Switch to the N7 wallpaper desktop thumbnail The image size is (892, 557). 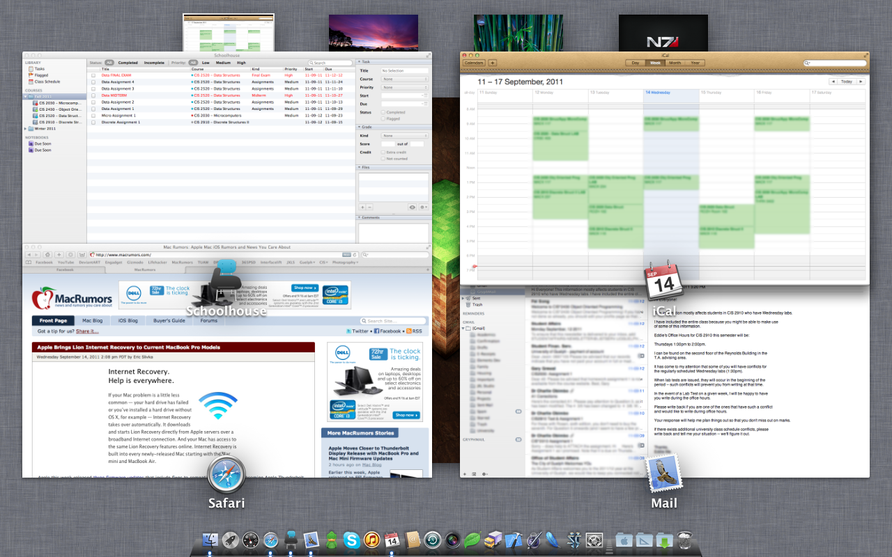coord(663,33)
